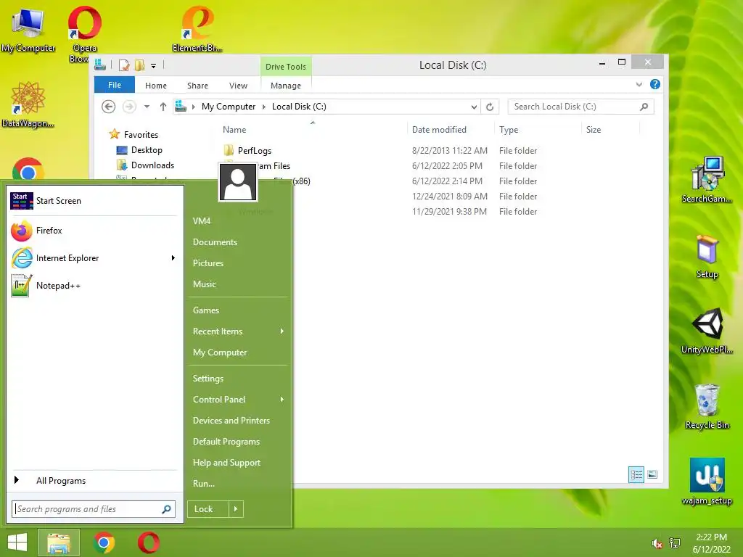Viewport: 743px width, 557px height.
Task: Switch to details view layout
Action: click(x=636, y=474)
